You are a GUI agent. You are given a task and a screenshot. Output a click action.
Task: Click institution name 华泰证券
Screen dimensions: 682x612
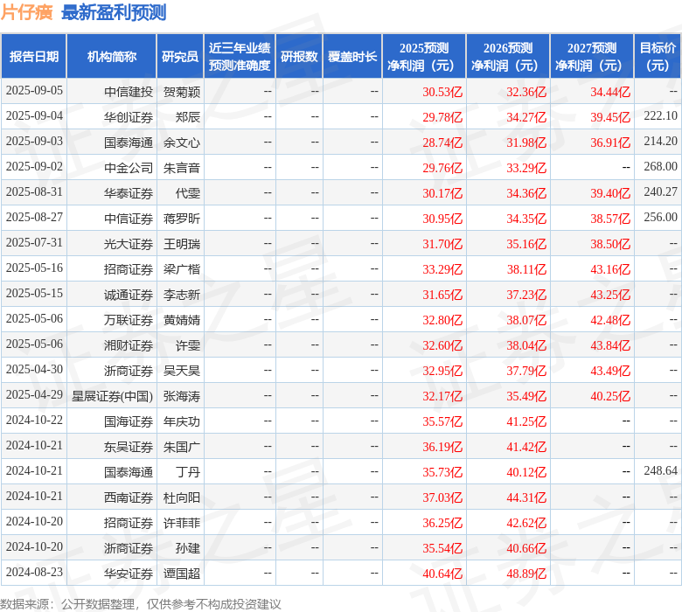[x=129, y=193]
